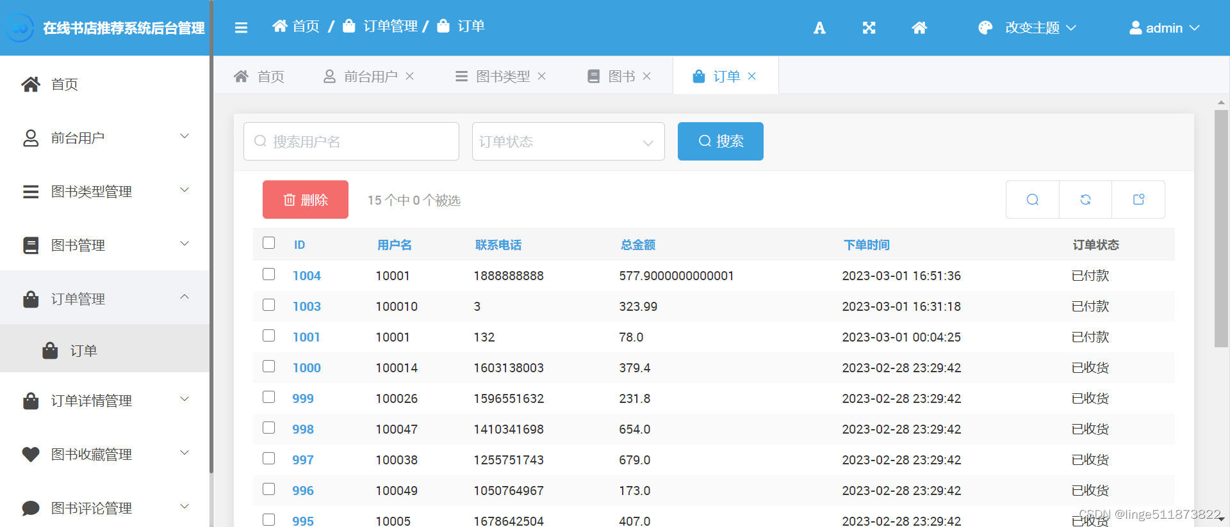1230x527 pixels.
Task: Expand the 图书收藏管理 menu chevron
Action: (184, 453)
